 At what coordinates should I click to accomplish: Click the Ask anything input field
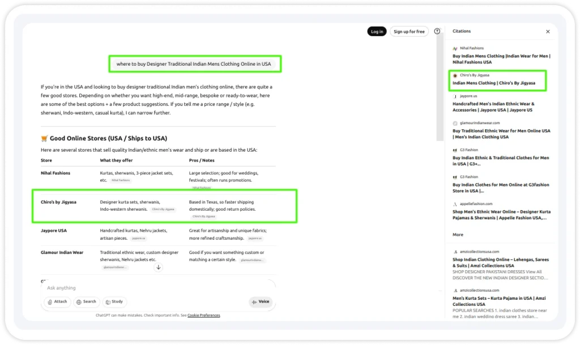tap(153, 288)
